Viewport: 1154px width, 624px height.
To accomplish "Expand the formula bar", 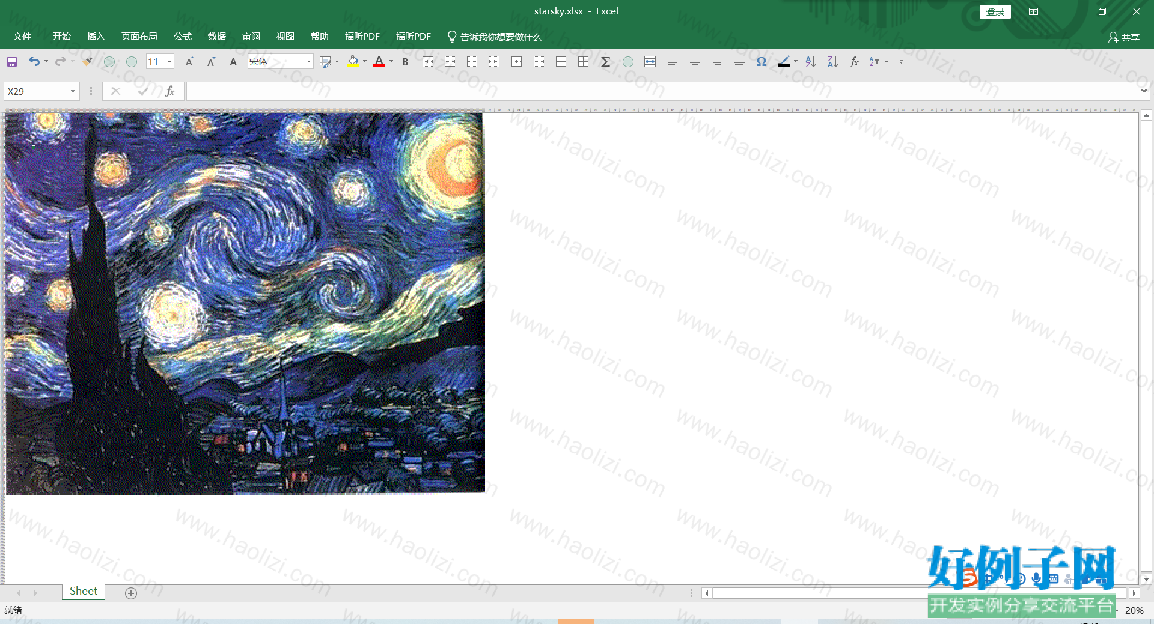I will coord(1143,91).
